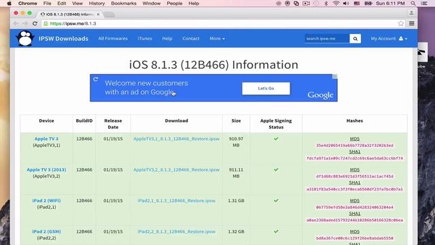Bookmark this page with the star icon

(x=400, y=24)
